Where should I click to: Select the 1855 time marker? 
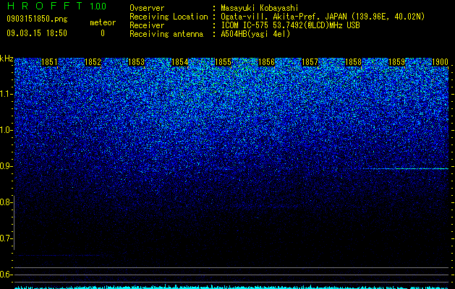click(223, 62)
